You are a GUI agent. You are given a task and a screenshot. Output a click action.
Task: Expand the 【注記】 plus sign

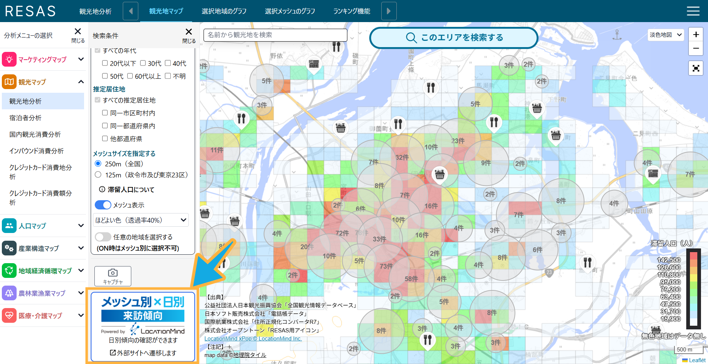pos(229,347)
